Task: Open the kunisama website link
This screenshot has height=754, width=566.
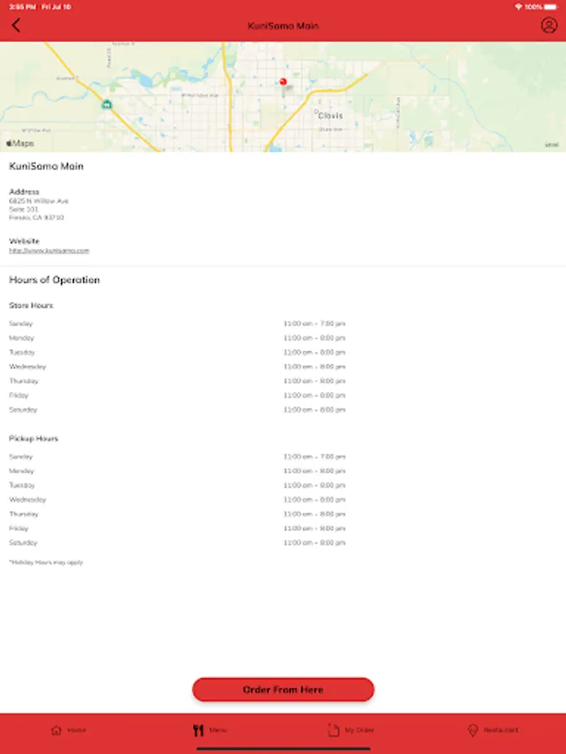Action: 49,250
